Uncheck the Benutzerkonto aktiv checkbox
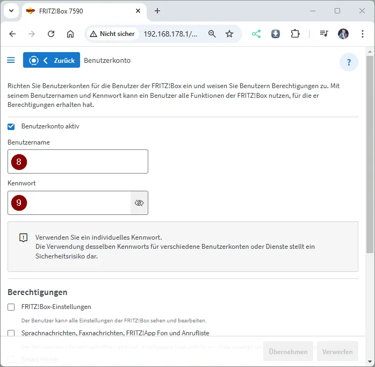The height and width of the screenshot is (367, 375). (11, 126)
